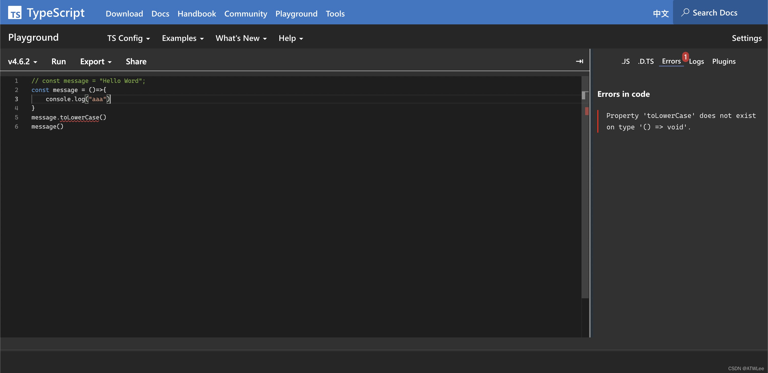Screen dimensions: 768x373
Task: Open the Export dropdown
Action: 96,61
